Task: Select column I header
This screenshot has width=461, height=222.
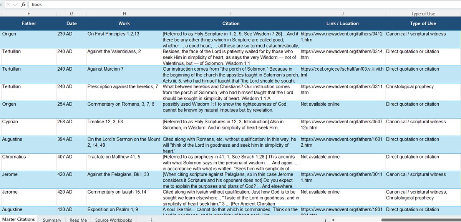Action: 230,13
